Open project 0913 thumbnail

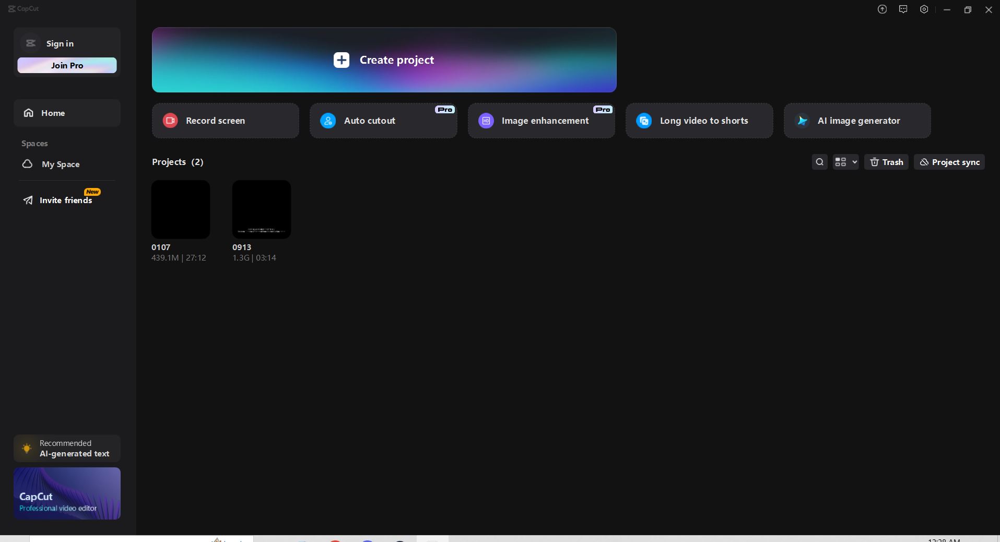pos(262,209)
